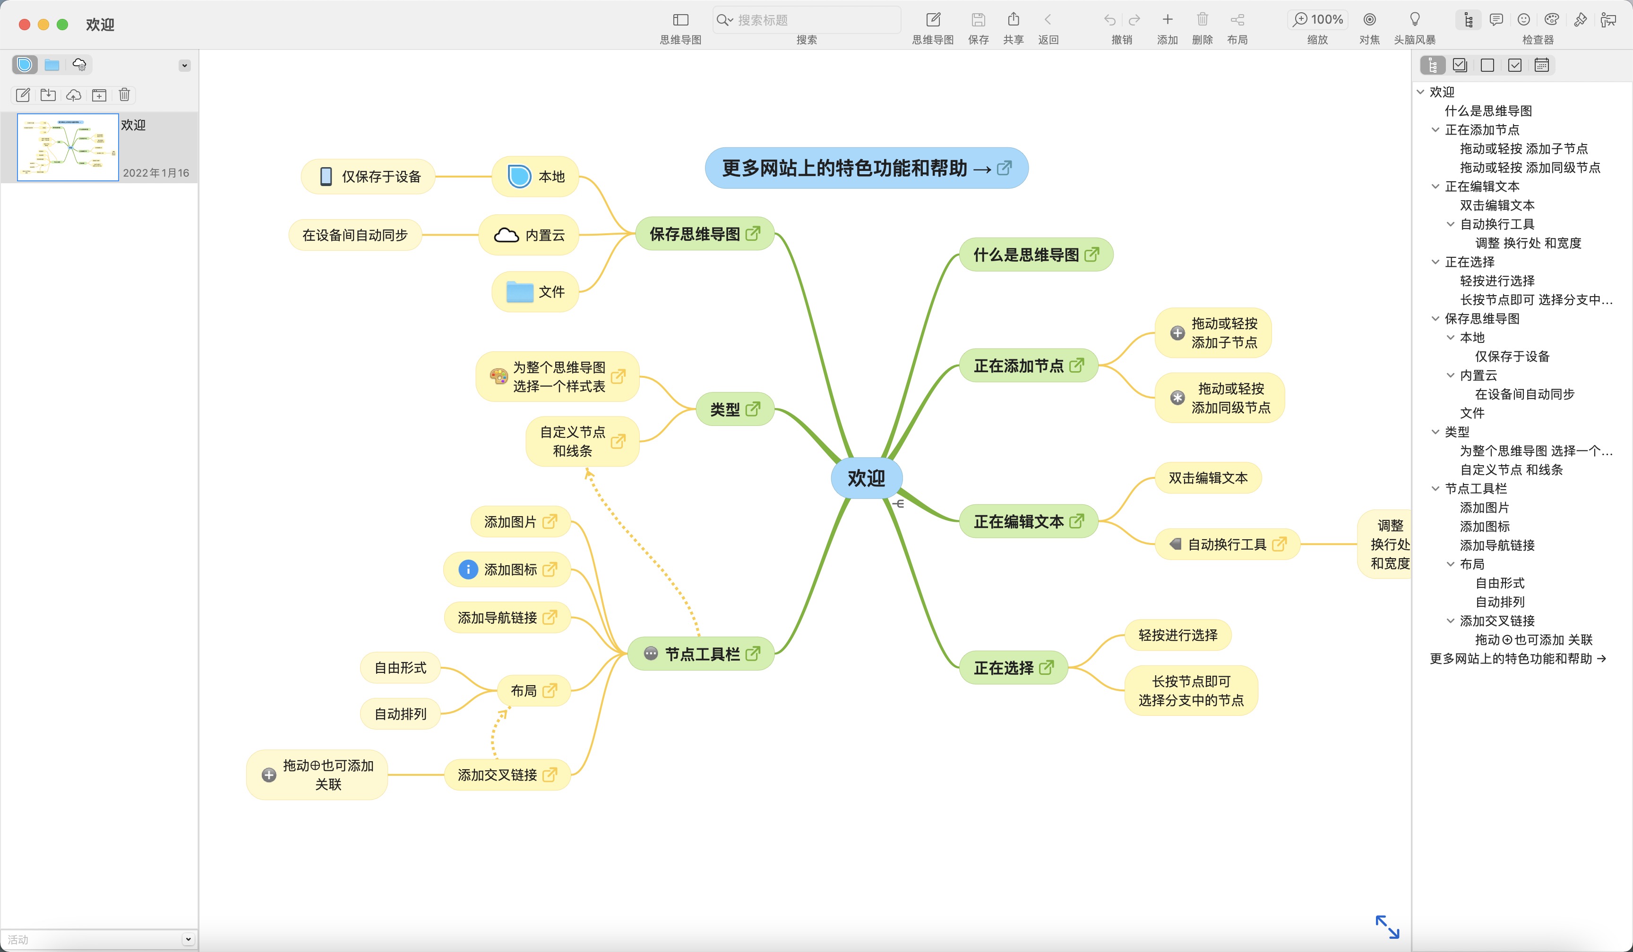Image resolution: width=1633 pixels, height=952 pixels.
Task: Select the checked box view in inspector panel
Action: tap(1514, 66)
